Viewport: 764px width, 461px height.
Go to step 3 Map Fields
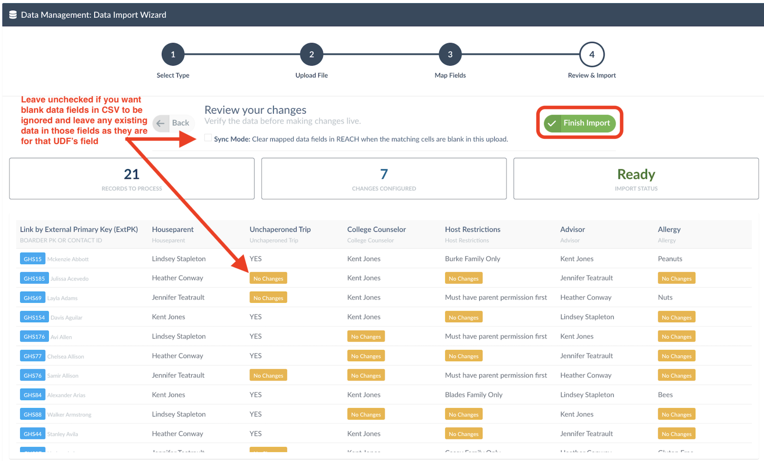tap(450, 54)
